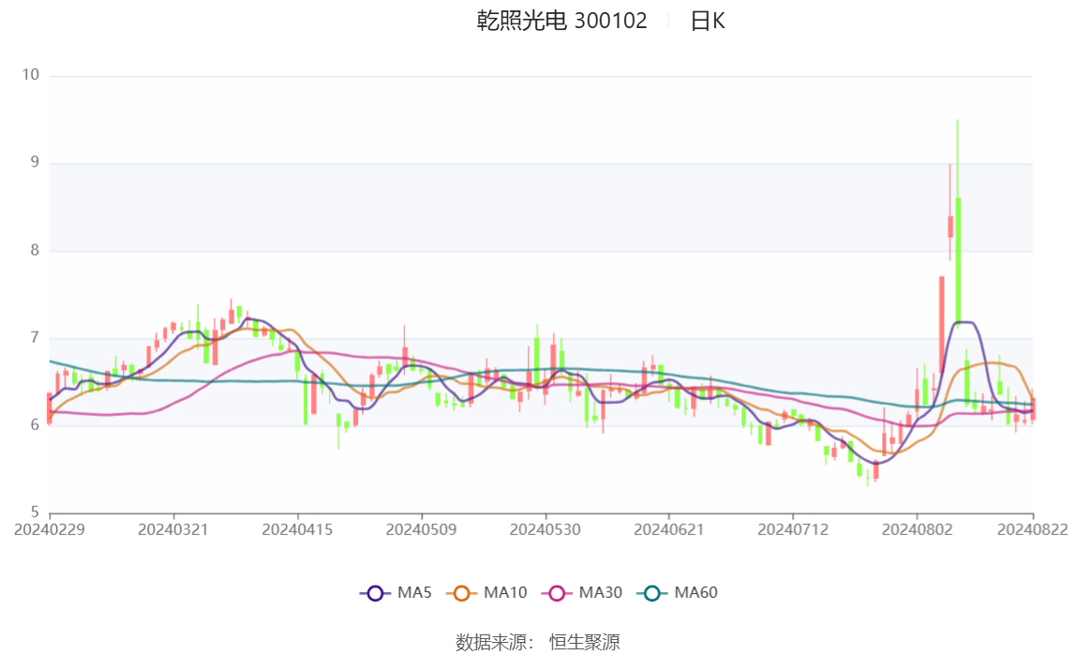Image resolution: width=1076 pixels, height=655 pixels.
Task: Click x-axis date label 20240802
Action: click(917, 529)
